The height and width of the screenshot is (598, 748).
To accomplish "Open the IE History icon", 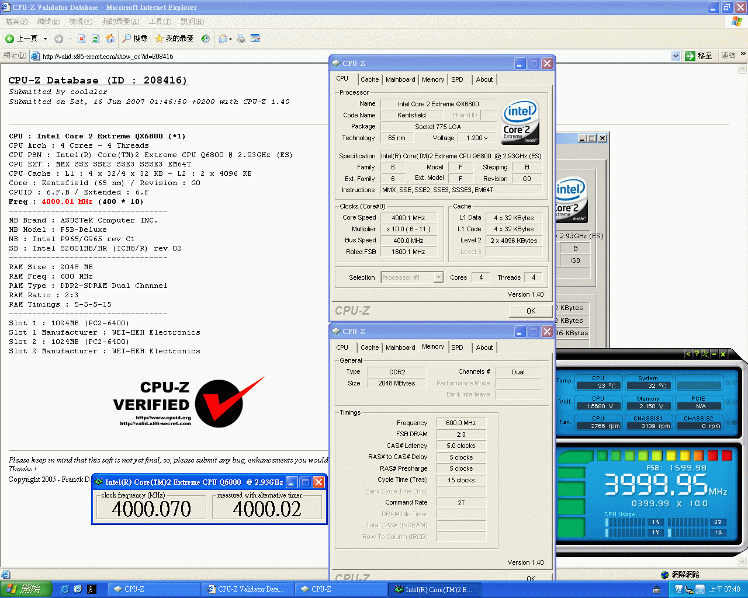I will click(x=205, y=39).
